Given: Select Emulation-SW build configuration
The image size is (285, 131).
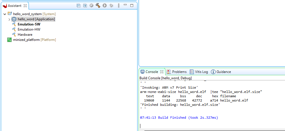Looking at the screenshot, I should tap(29, 24).
